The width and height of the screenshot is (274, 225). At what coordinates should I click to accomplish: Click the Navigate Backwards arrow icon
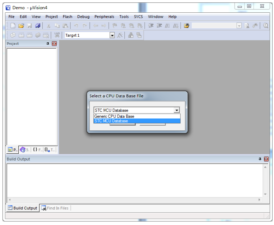click(95, 26)
